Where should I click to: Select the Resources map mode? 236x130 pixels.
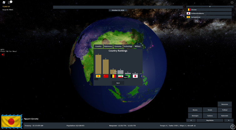pos(224,104)
